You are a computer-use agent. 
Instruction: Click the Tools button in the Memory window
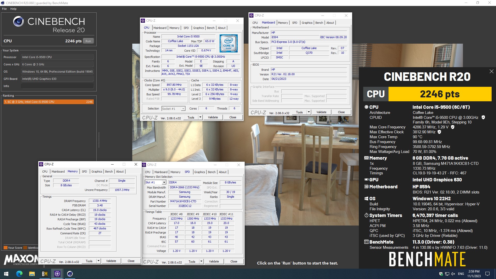pos(89,261)
